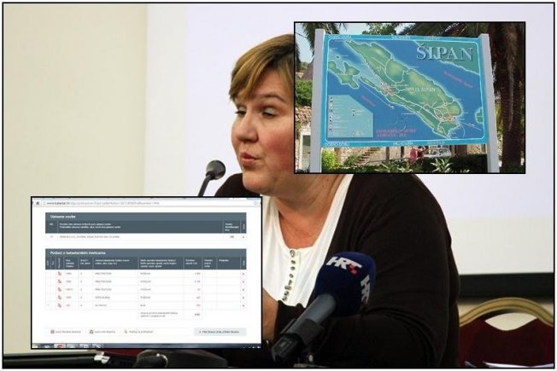Click the icon of the second footer button
557x371 pixels.
pyautogui.click(x=89, y=332)
